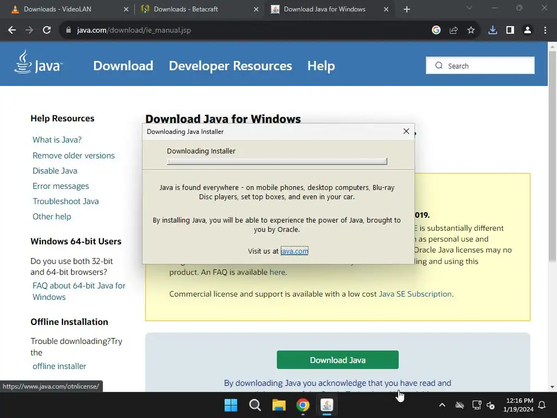Click the Downloading Installer progress bar

coord(277,161)
